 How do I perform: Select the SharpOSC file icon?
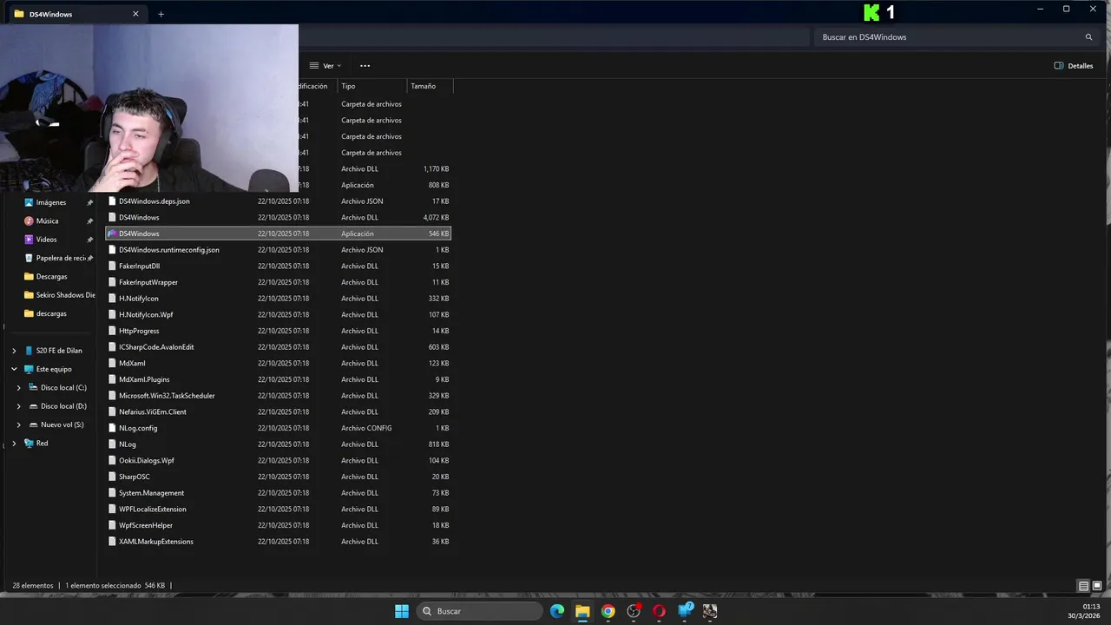pyautogui.click(x=112, y=477)
